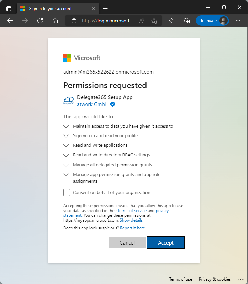Enable Consent on behalf of your organization
Screen dimensions: 248x284
click(x=67, y=192)
